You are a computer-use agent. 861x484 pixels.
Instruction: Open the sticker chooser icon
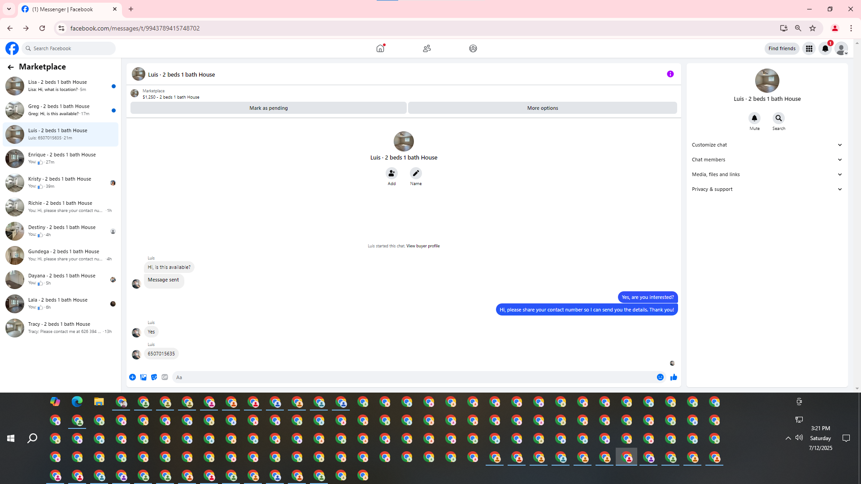point(154,377)
